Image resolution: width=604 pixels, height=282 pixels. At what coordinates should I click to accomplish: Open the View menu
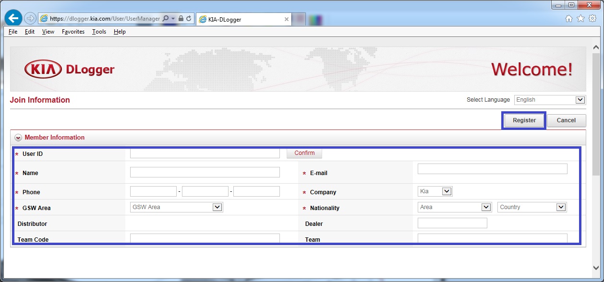click(x=48, y=32)
